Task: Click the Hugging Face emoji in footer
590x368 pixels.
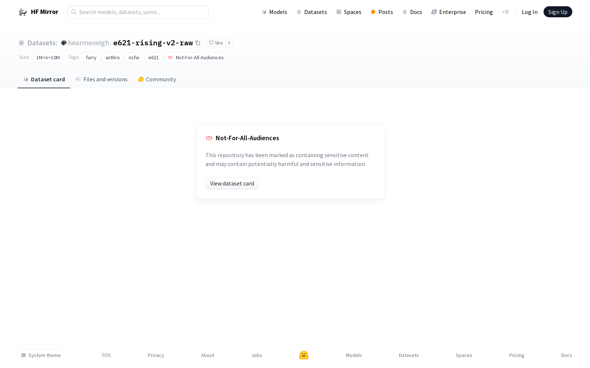Action: (304, 355)
